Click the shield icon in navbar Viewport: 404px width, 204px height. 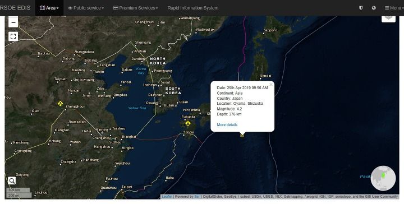coord(361,8)
